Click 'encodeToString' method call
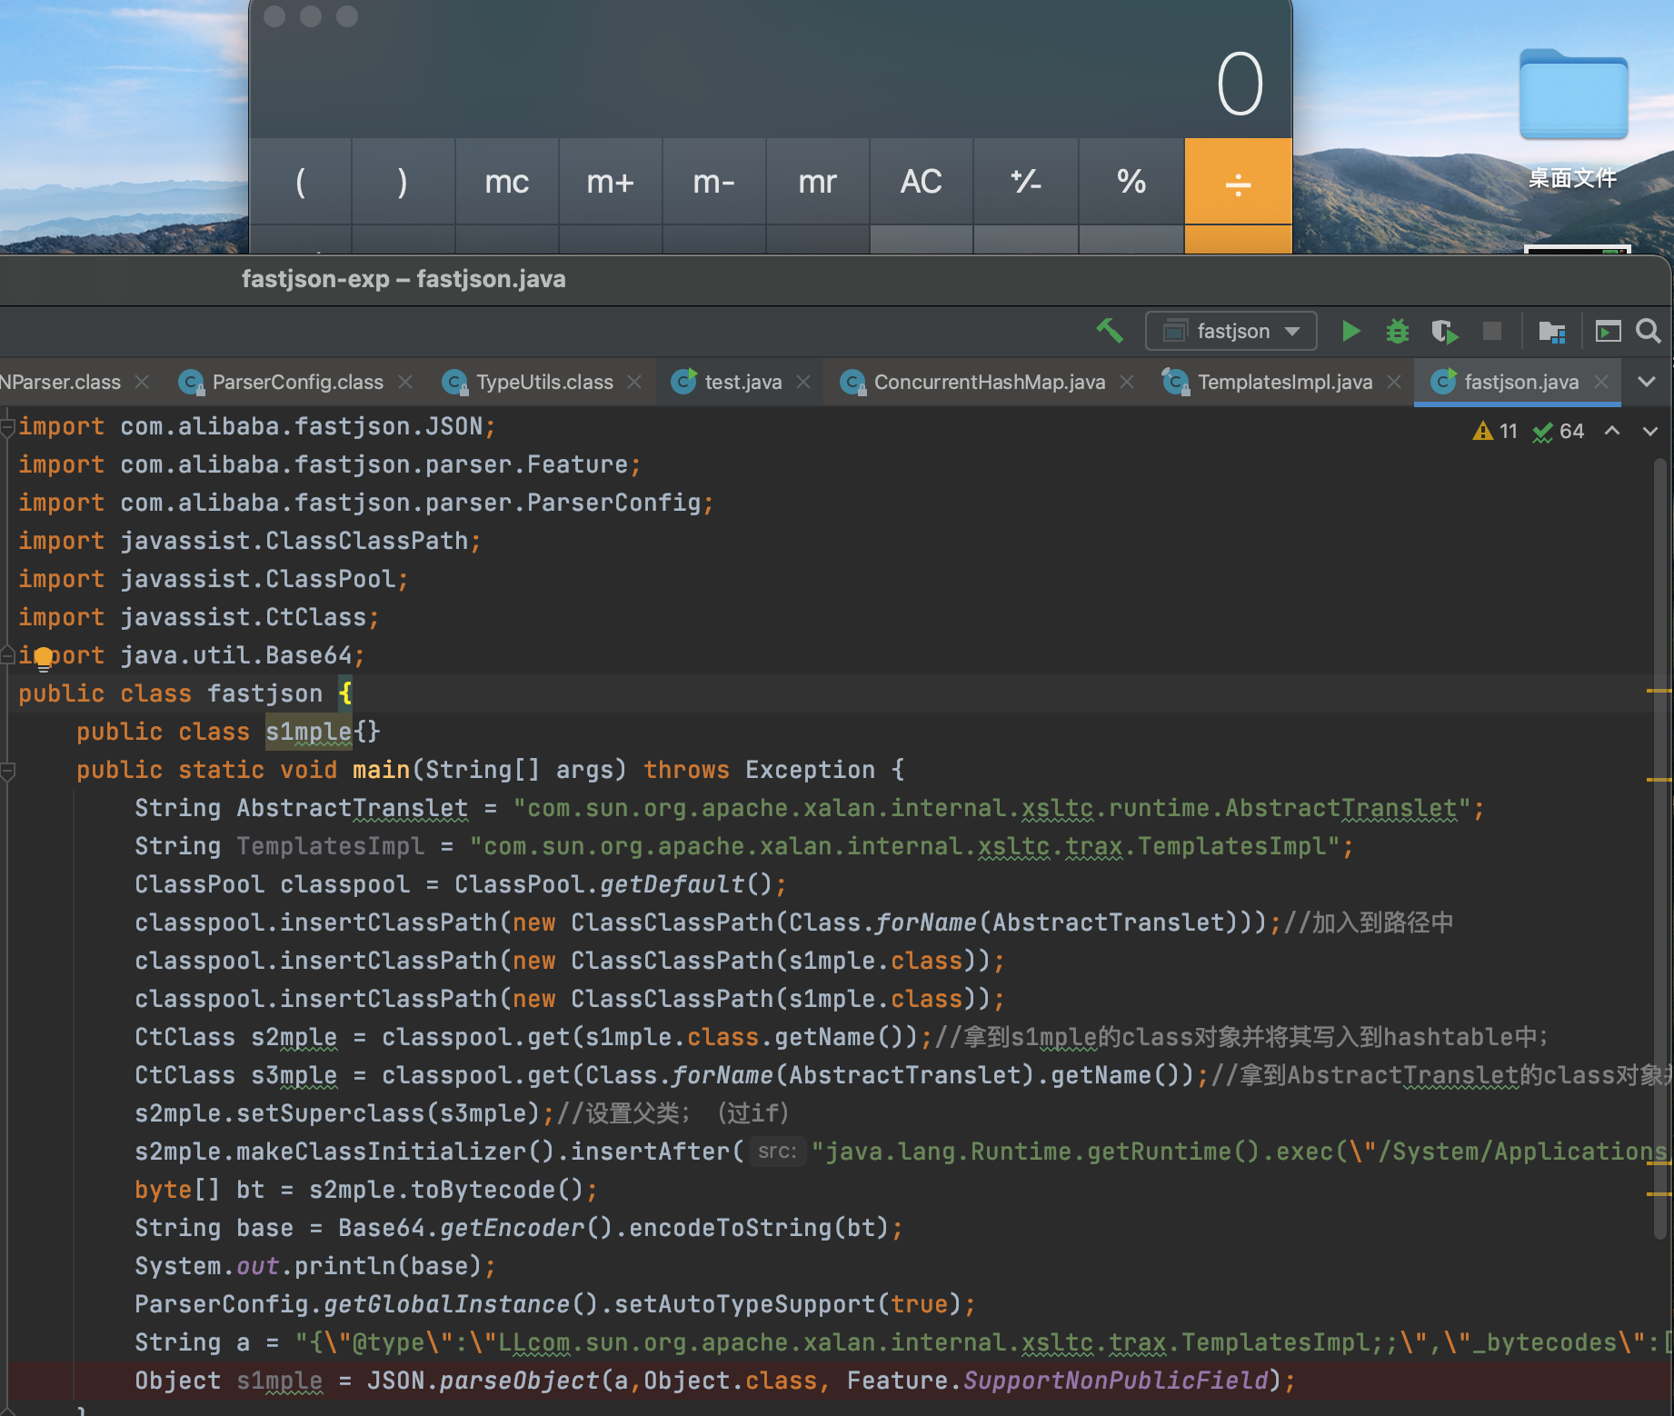Viewport: 1674px width, 1416px height. click(730, 1228)
